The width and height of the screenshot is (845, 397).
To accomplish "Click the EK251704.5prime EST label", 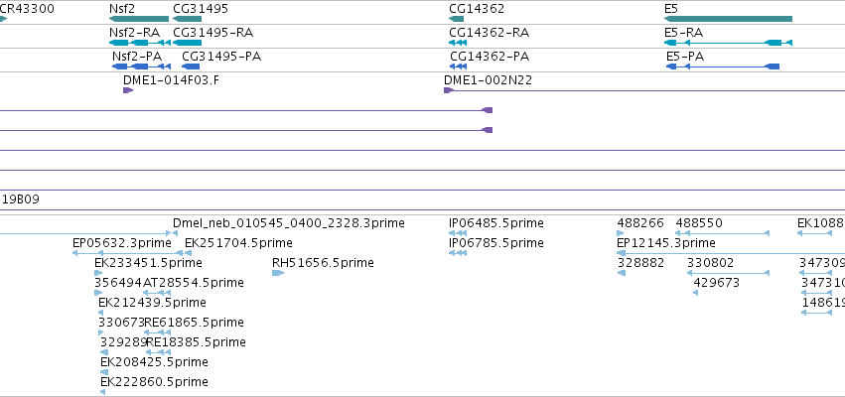I will [238, 243].
